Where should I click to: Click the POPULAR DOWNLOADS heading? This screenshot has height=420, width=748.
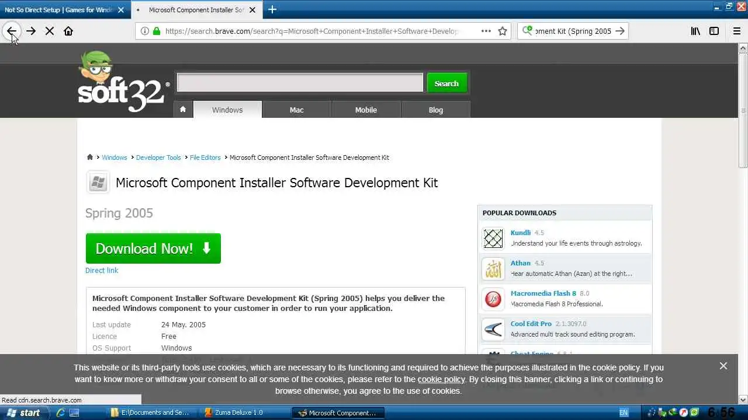520,213
